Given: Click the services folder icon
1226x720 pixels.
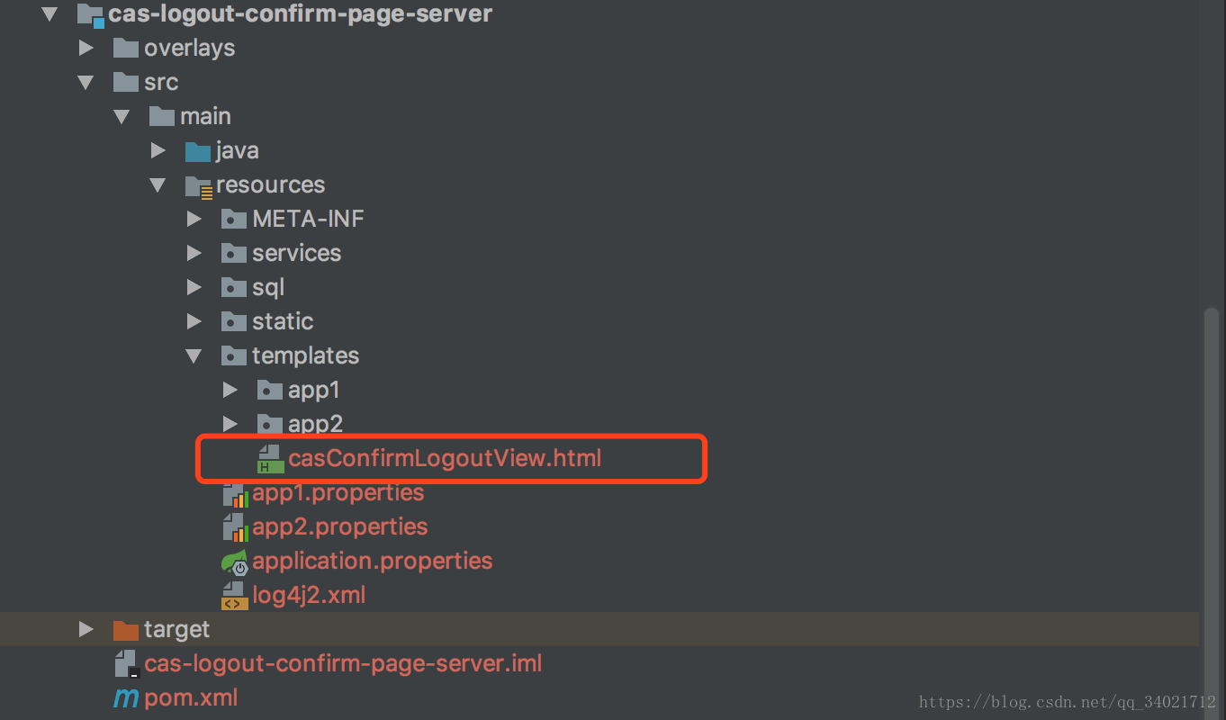Looking at the screenshot, I should click(234, 253).
